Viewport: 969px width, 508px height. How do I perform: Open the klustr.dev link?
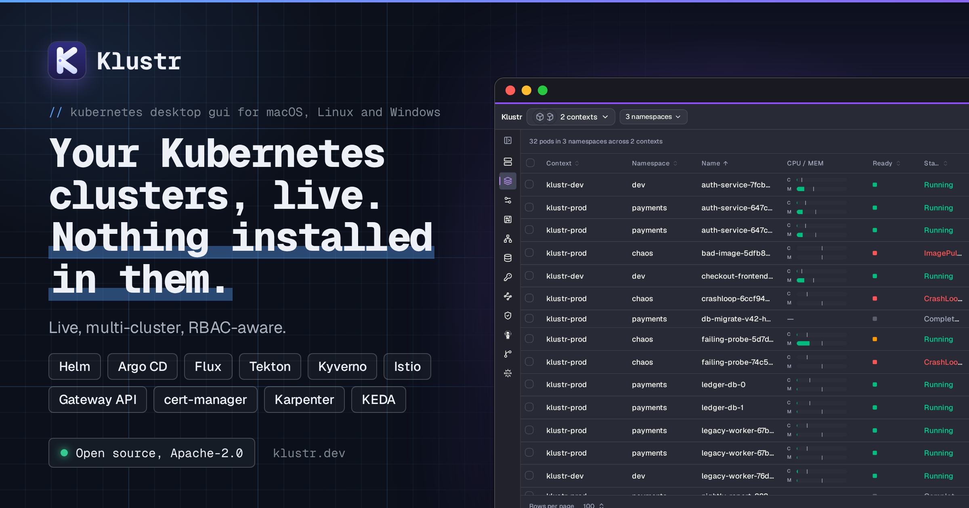[309, 453]
